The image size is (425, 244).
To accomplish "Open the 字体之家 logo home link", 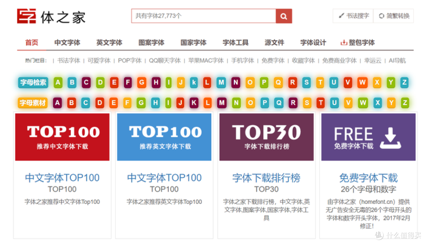I will coord(51,17).
